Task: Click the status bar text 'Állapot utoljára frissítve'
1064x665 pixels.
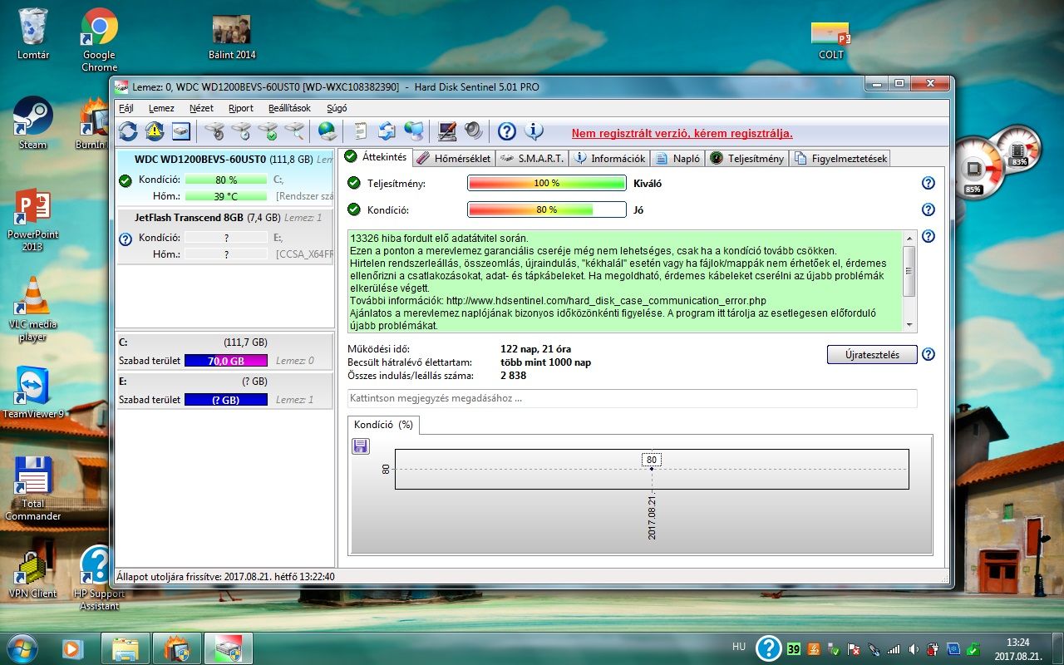Action: coord(225,575)
